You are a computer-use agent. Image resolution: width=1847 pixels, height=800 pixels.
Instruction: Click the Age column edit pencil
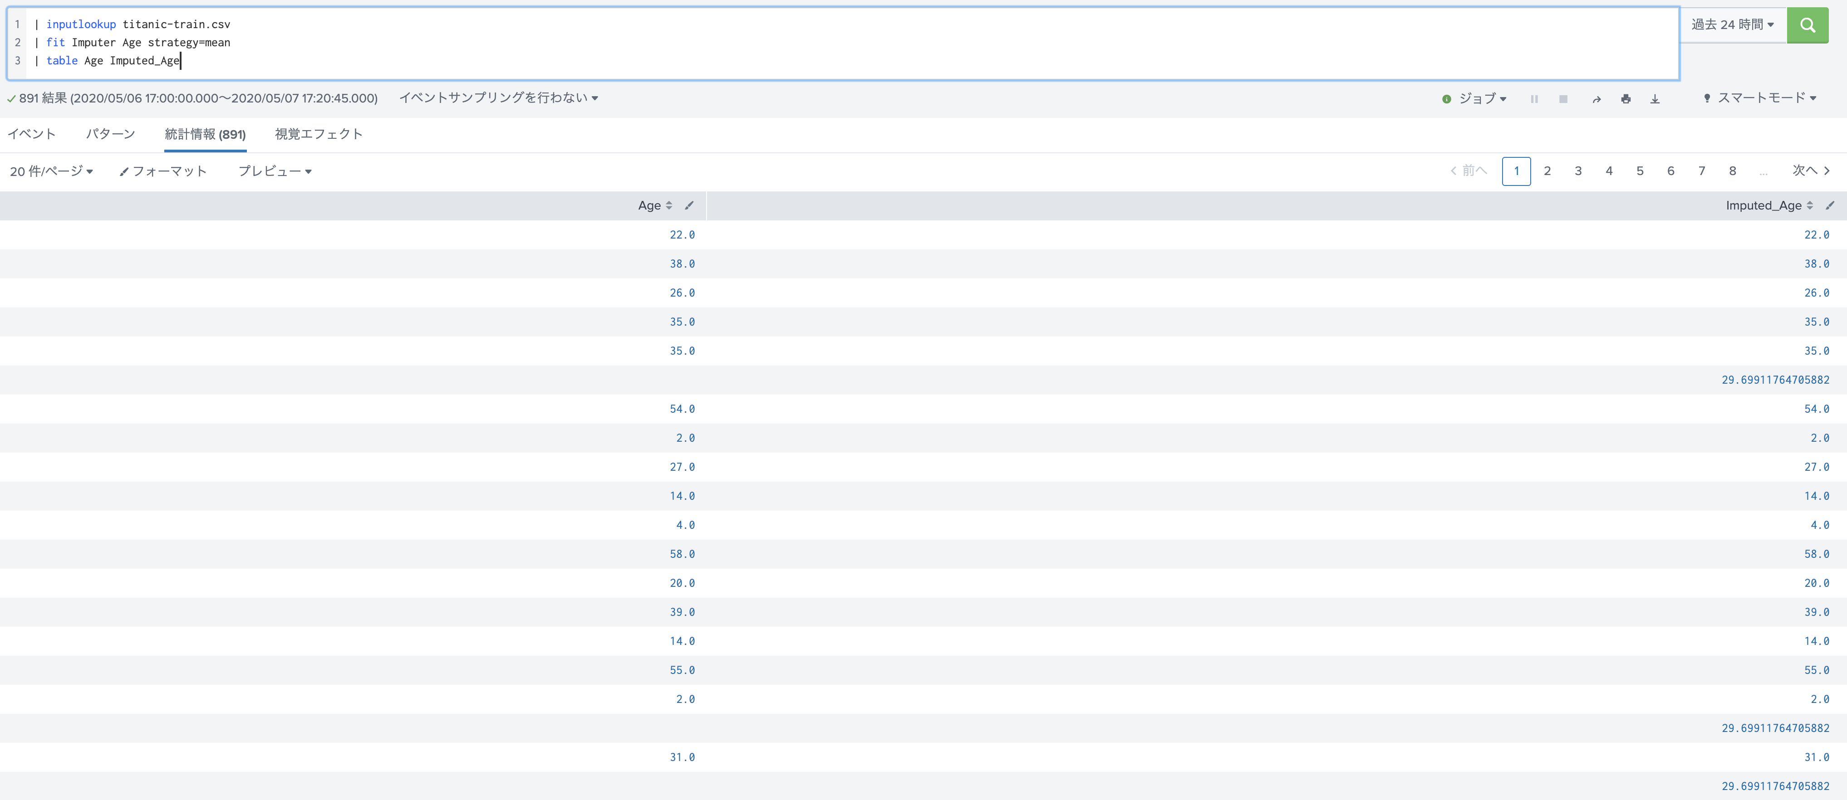(x=689, y=206)
